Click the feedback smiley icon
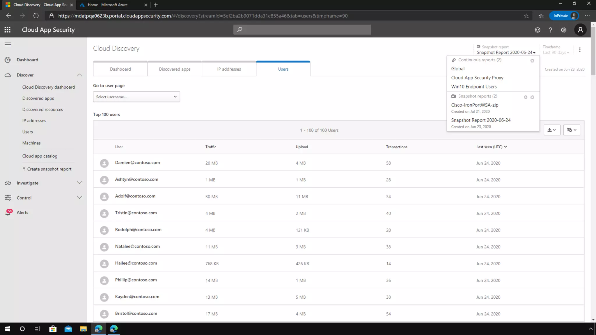Viewport: 596px width, 335px height. point(538,30)
